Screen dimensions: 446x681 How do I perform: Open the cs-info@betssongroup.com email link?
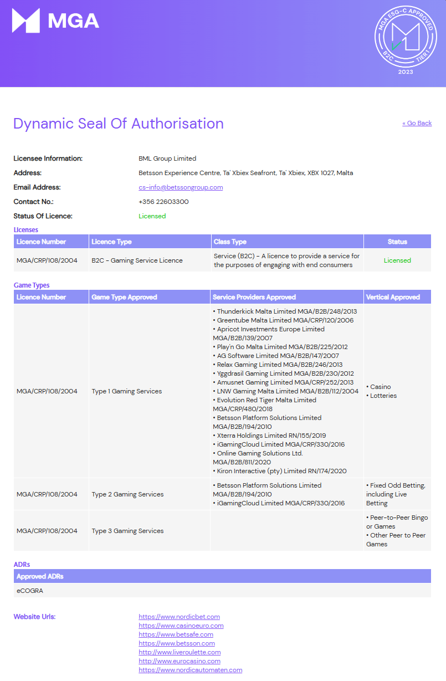coord(181,187)
